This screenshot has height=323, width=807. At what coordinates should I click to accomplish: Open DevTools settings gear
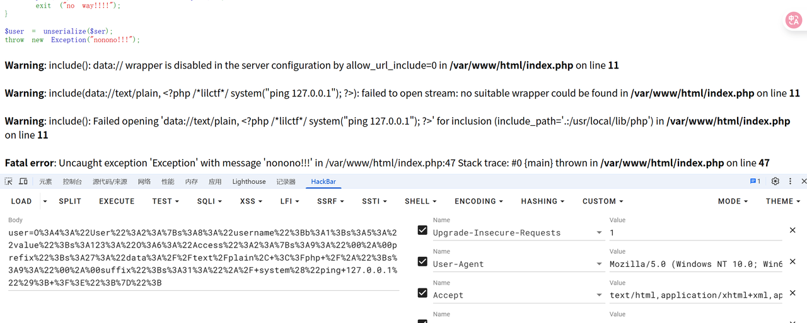(x=775, y=181)
